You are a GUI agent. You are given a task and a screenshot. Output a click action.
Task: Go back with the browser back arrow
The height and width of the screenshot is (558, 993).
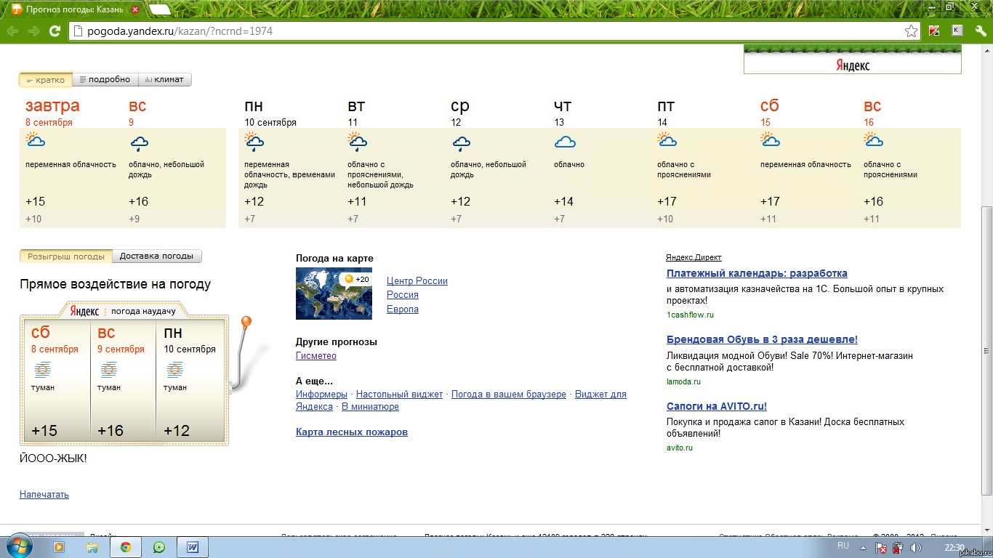13,31
